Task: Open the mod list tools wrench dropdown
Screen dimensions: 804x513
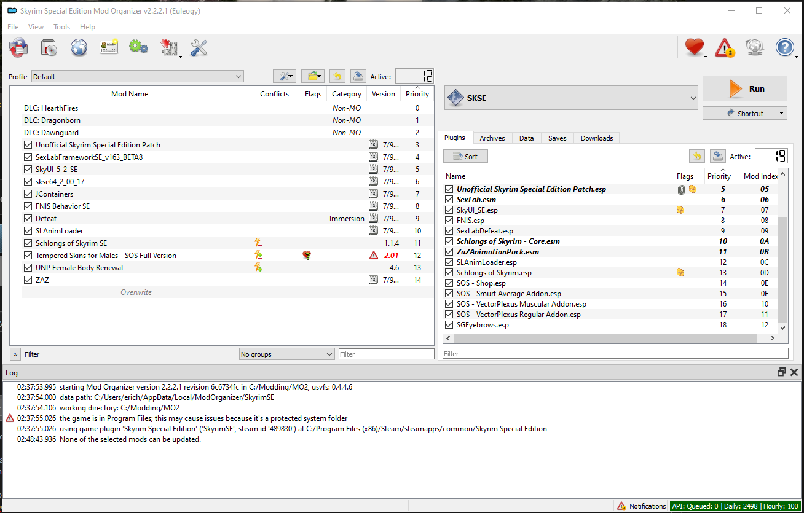Action: coord(285,76)
